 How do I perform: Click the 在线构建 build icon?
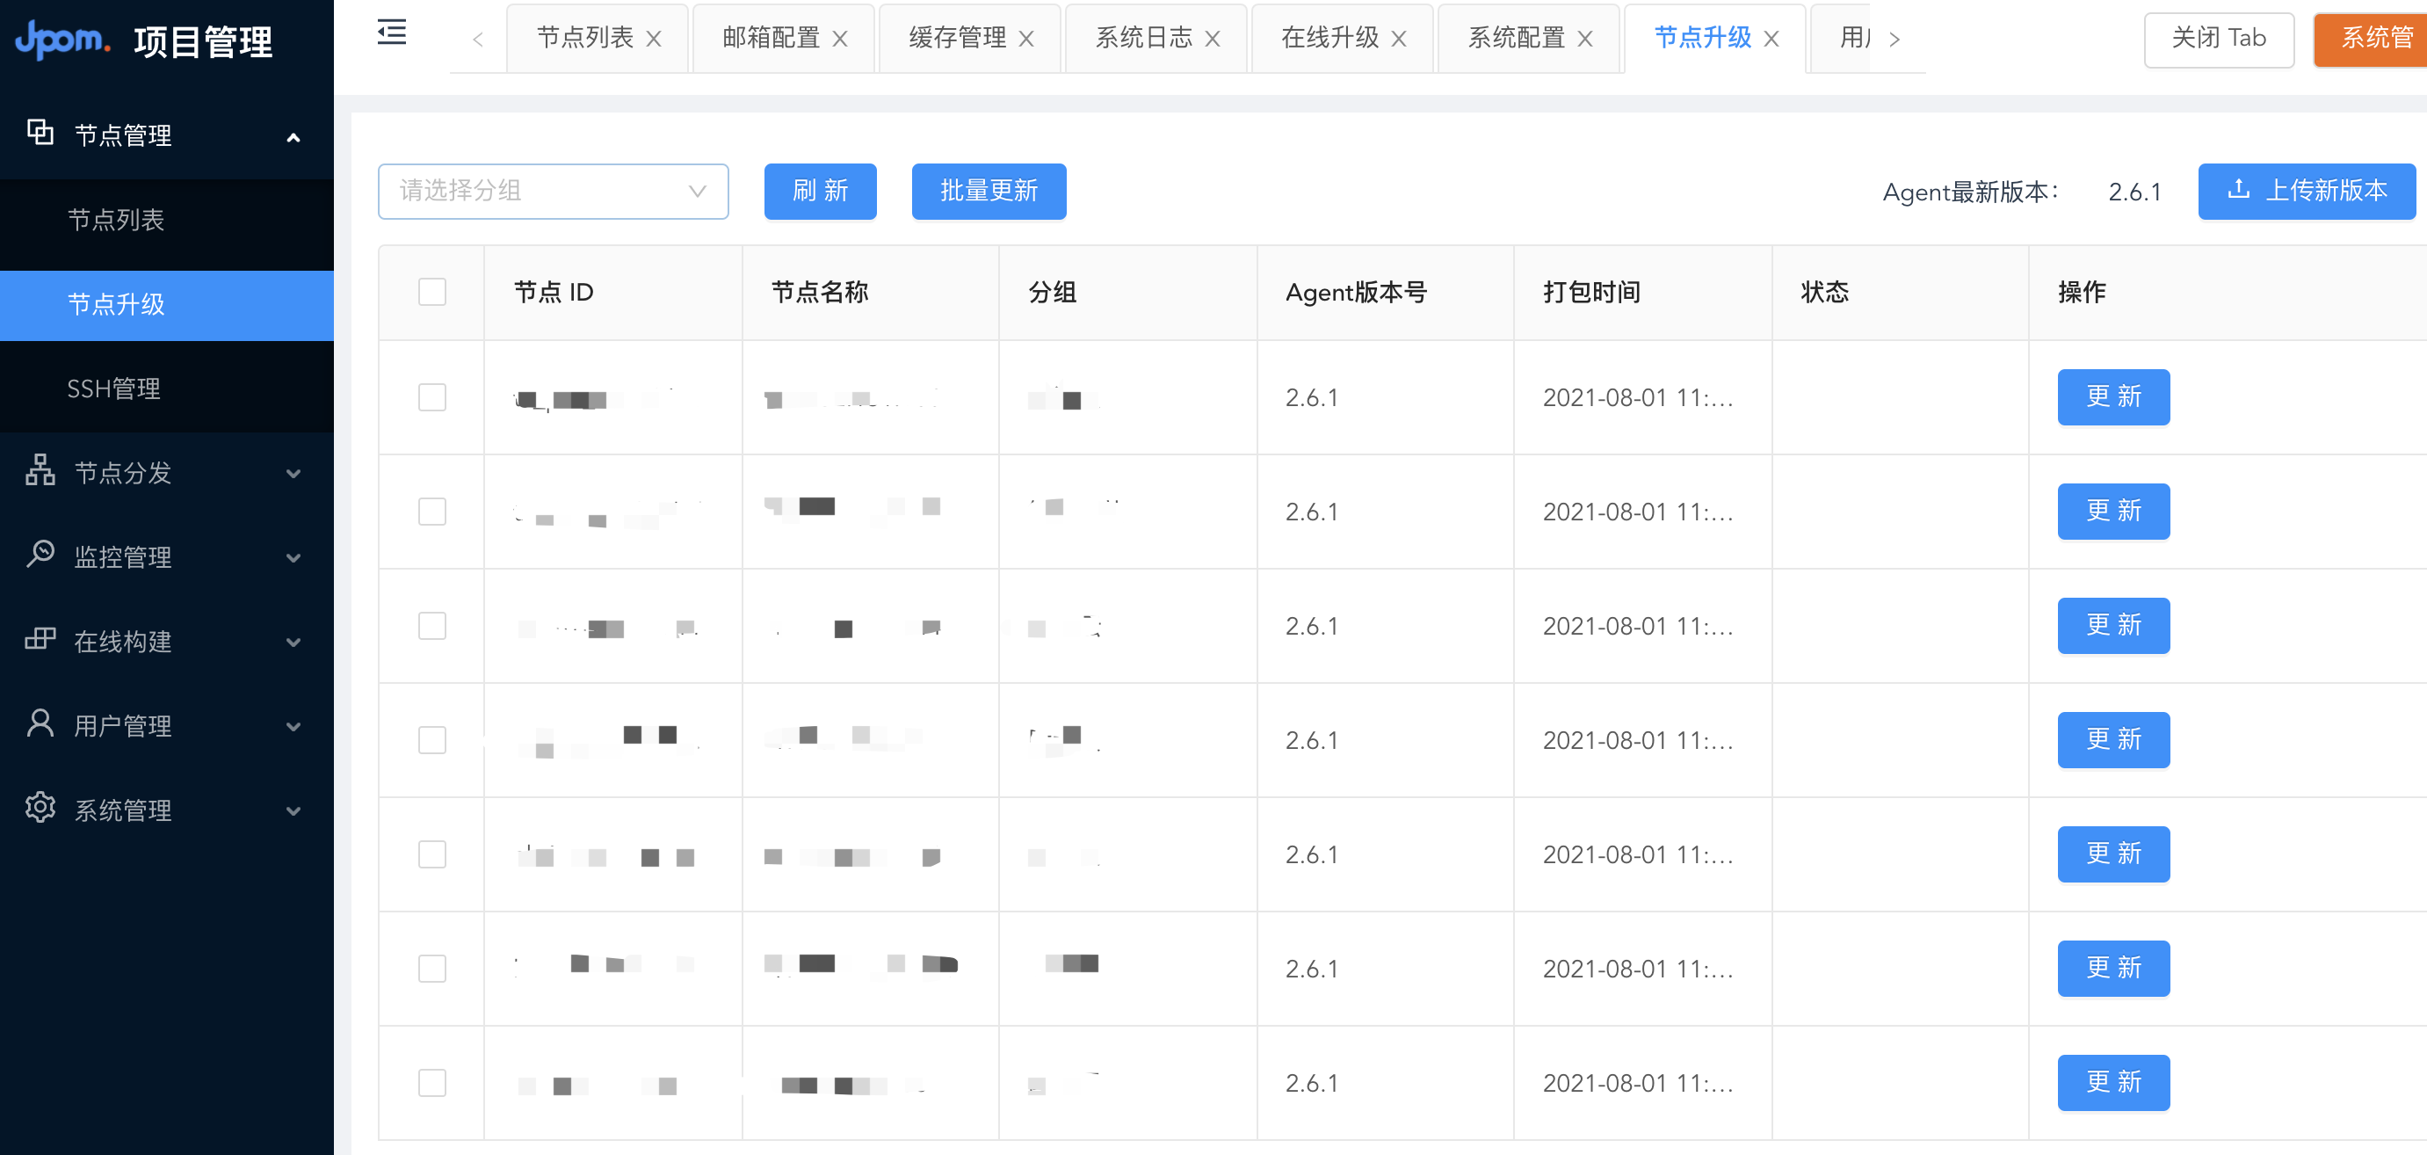coord(40,639)
